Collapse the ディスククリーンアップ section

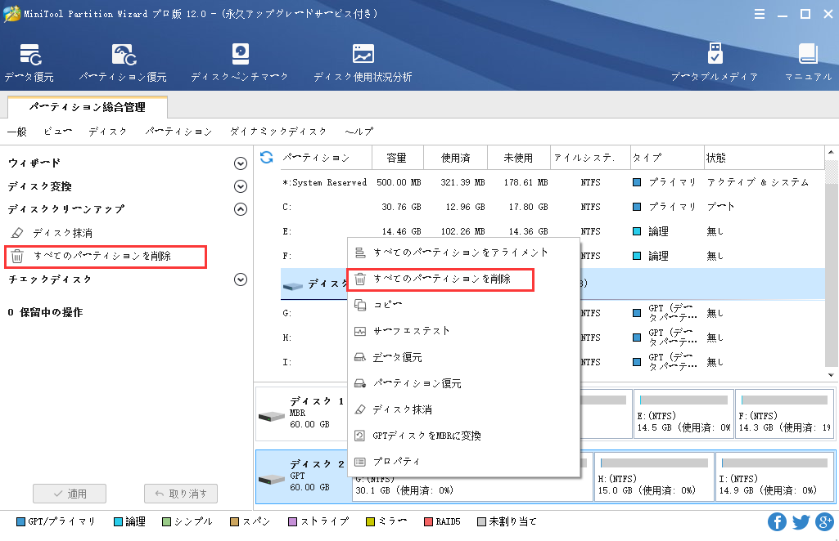[241, 209]
